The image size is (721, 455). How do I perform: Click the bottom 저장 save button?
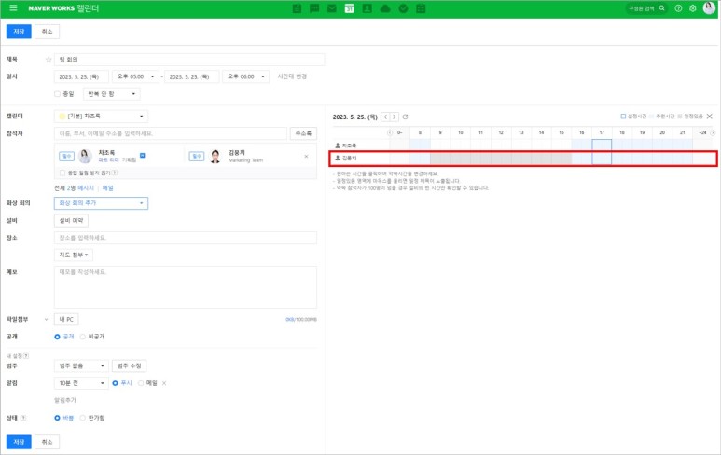pyautogui.click(x=19, y=442)
